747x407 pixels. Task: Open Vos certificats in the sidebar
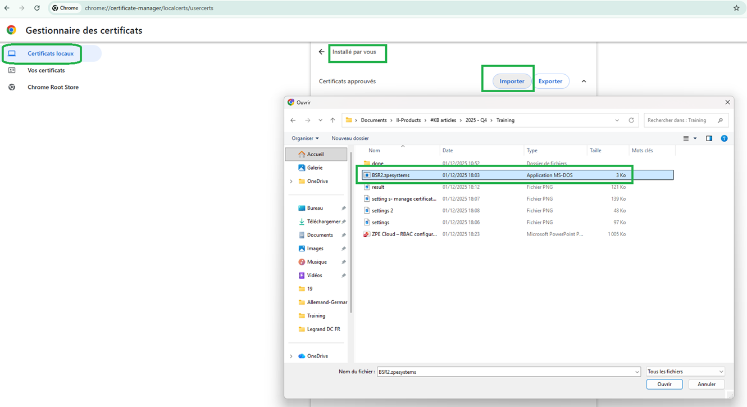click(x=46, y=70)
